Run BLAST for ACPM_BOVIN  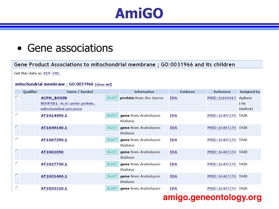pyautogui.click(x=112, y=98)
